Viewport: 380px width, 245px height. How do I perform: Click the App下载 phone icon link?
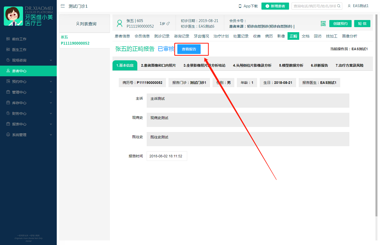pyautogui.click(x=248, y=6)
